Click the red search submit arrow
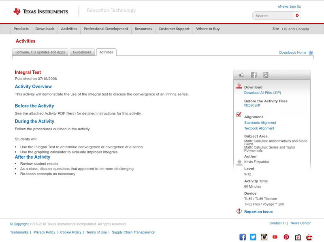Screen dimensions: 324x242 point(297,16)
